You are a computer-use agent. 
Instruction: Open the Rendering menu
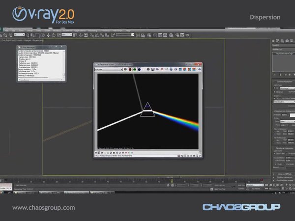pos(92,30)
